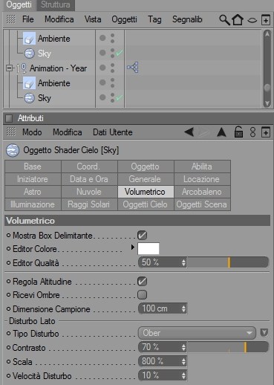Viewport: 274px width, 385px height.
Task: Collapse the Animation - Year tree node
Action: [x=9, y=68]
